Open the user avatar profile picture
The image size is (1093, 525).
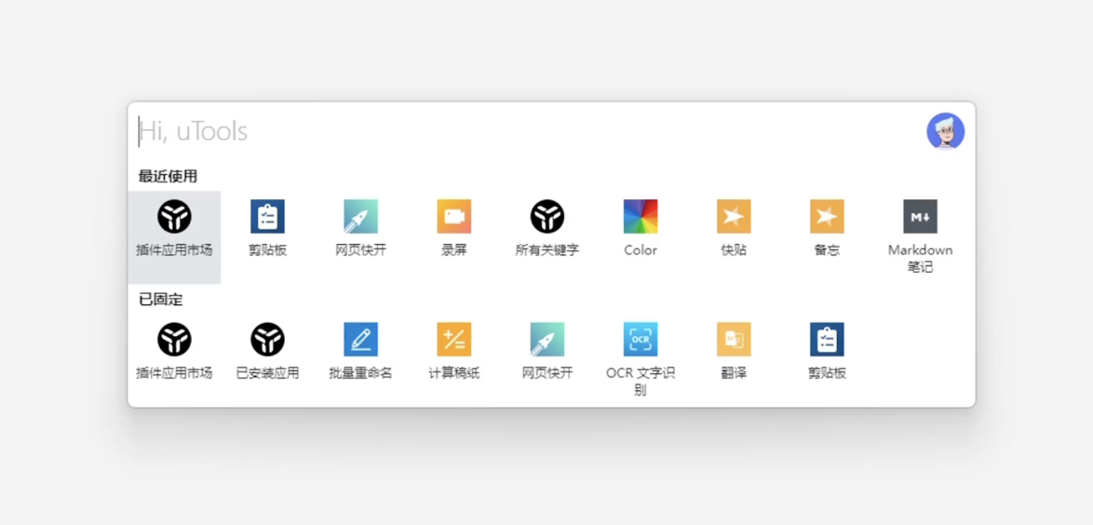pos(945,131)
